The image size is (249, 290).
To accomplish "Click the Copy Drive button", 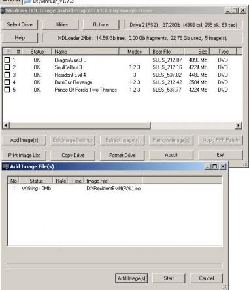I will tap(73, 155).
